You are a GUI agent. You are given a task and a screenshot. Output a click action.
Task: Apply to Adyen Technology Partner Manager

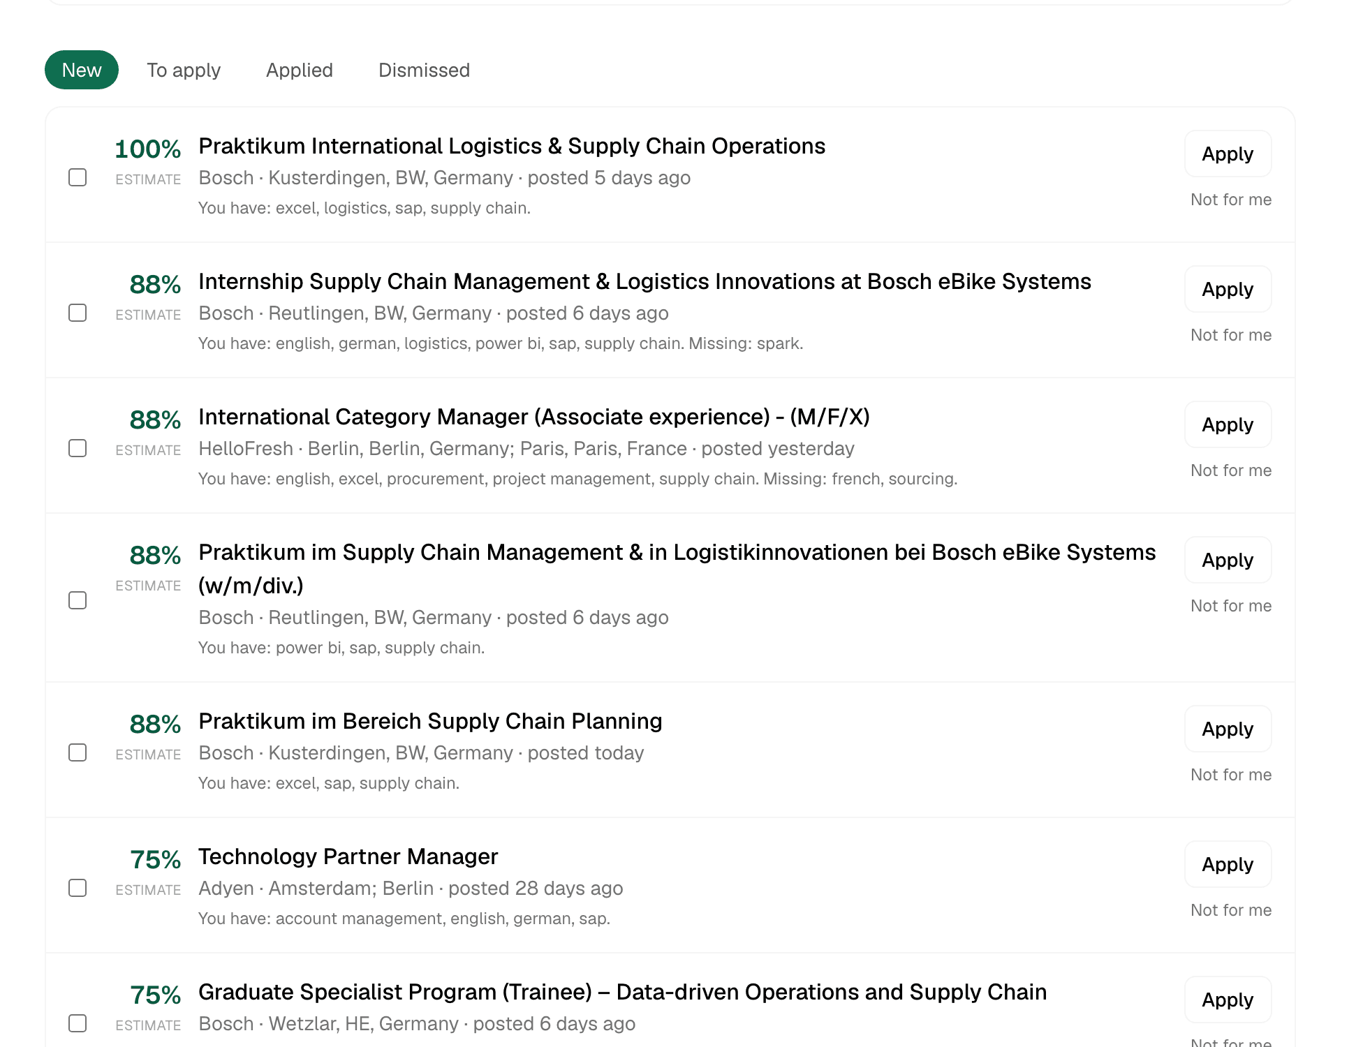tap(1228, 864)
